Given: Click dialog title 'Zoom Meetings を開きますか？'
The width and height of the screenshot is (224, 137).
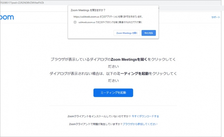Looking at the screenshot, I should (x=88, y=10).
